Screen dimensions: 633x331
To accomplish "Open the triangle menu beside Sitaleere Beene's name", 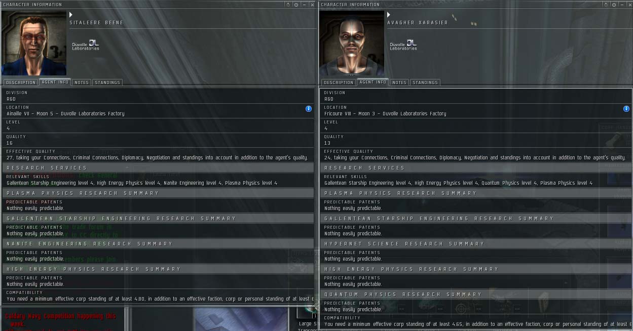I will (71, 15).
